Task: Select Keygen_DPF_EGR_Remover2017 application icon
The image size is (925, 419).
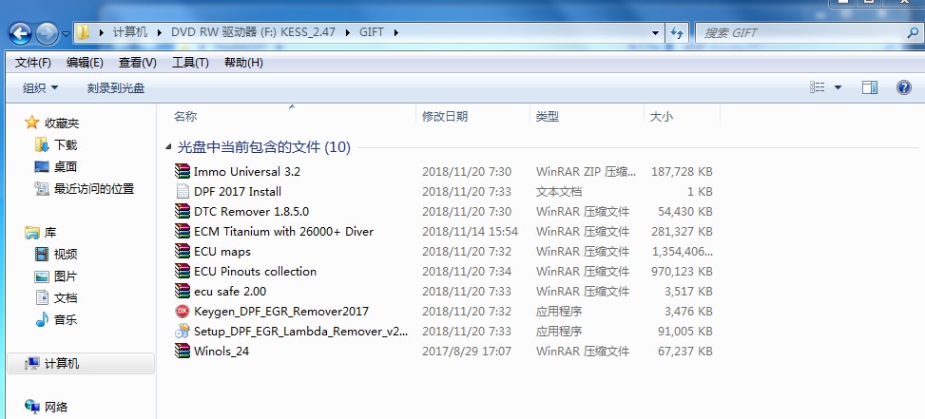Action: tap(183, 312)
